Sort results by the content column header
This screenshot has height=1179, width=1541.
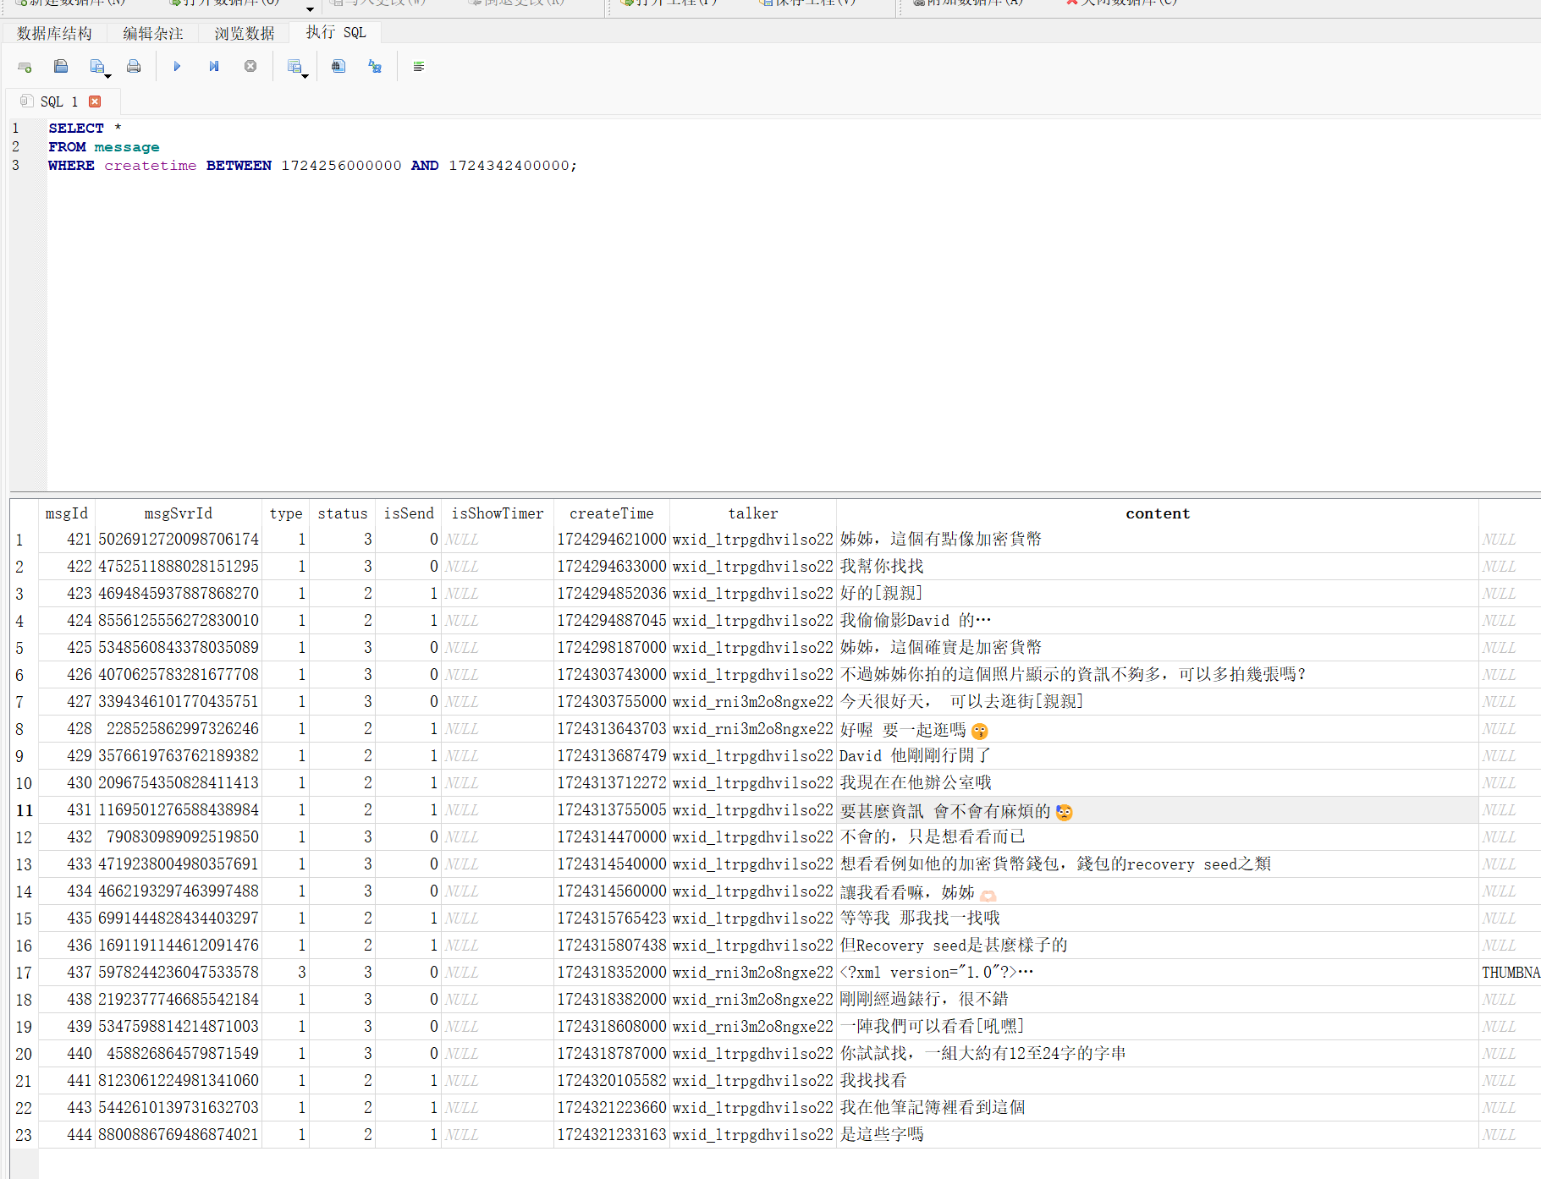[x=1158, y=513]
